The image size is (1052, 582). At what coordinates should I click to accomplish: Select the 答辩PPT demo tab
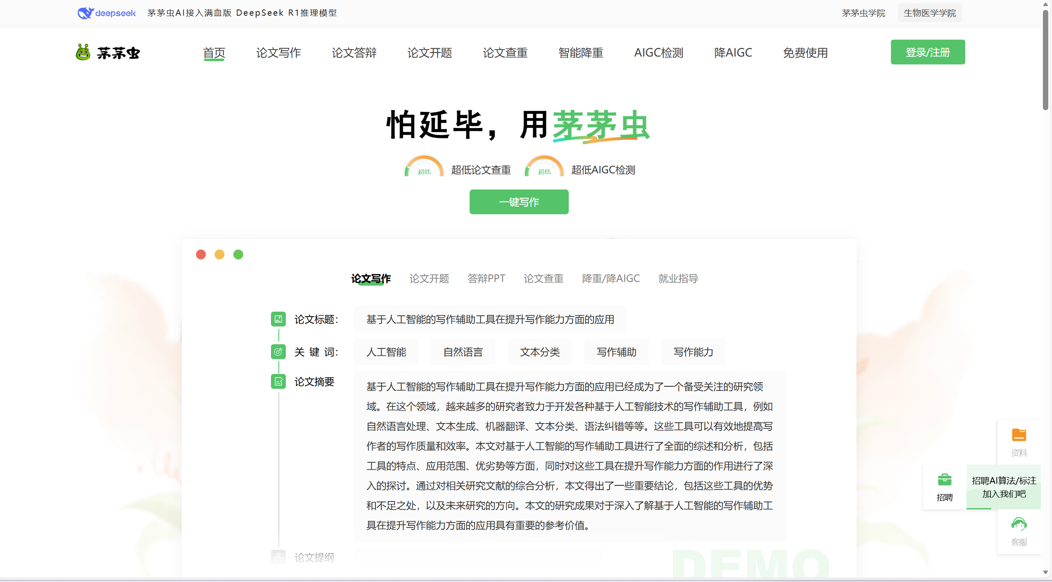(x=486, y=279)
